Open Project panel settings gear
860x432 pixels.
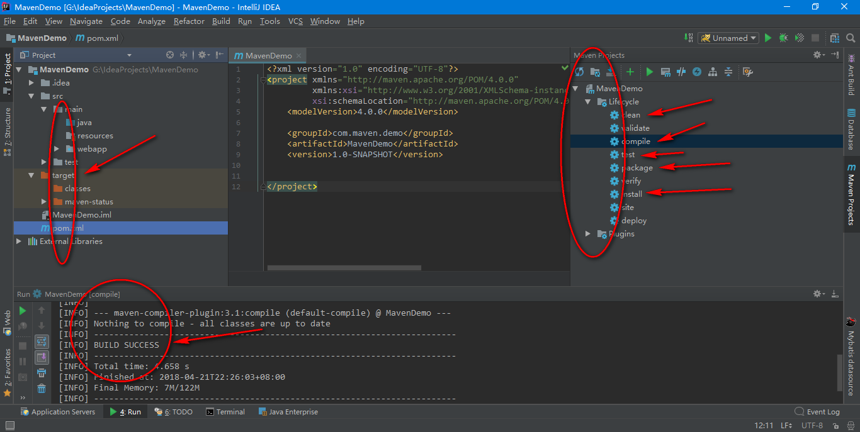(x=203, y=55)
